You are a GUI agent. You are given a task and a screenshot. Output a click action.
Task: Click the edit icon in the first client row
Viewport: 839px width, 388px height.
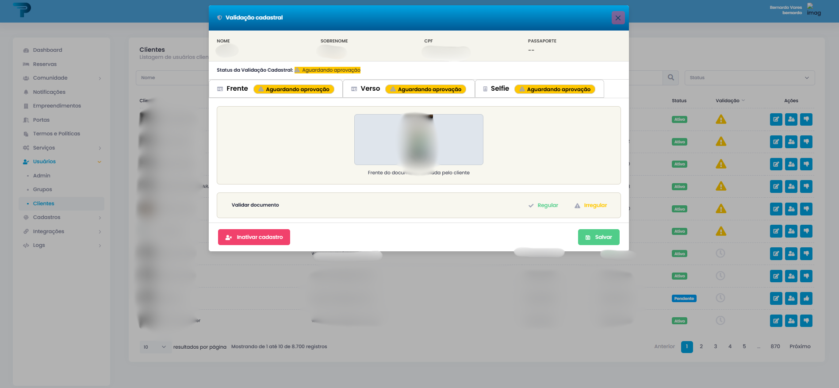pyautogui.click(x=776, y=119)
